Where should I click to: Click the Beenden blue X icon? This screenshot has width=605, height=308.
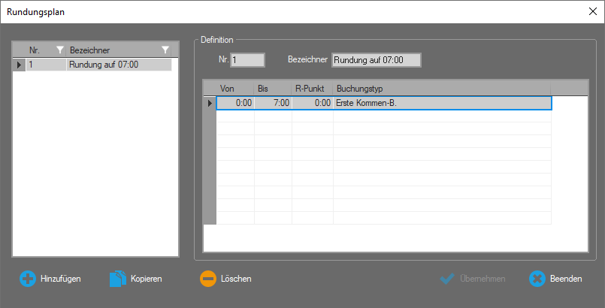(537, 279)
